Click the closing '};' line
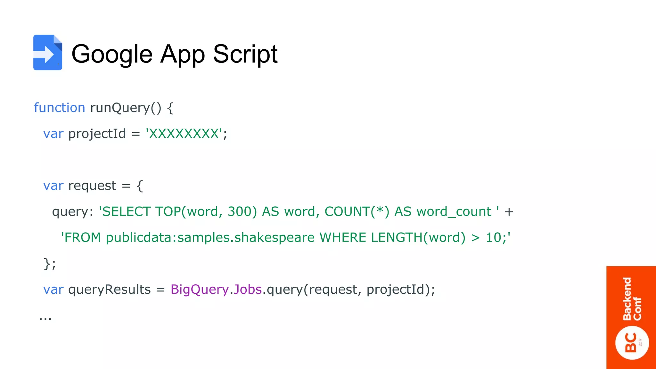 click(x=50, y=264)
